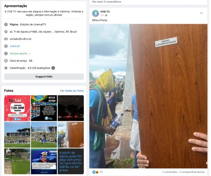Click the globe icon next to vv8.tv.br
The height and width of the screenshot is (176, 211).
[6, 46]
